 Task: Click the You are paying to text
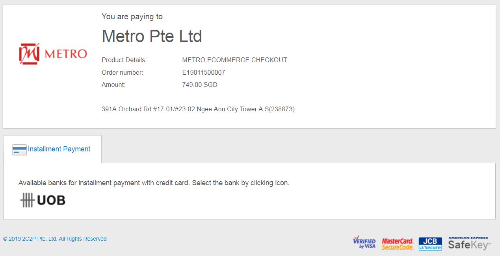pos(132,17)
